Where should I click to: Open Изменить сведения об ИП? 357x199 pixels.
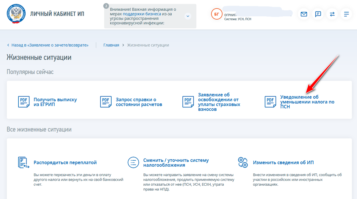[x=283, y=162]
